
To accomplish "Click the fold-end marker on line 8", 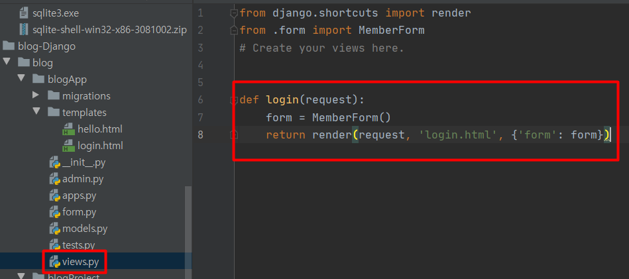I will click(x=233, y=135).
